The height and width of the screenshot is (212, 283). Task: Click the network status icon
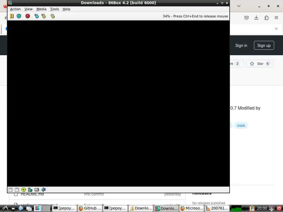[30, 189]
